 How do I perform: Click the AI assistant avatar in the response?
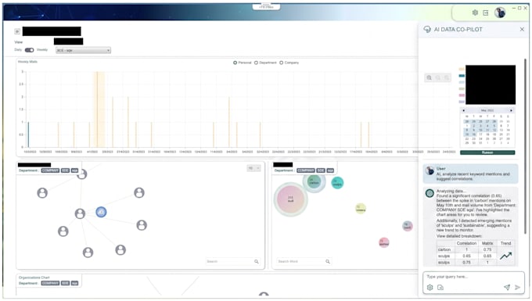point(430,193)
